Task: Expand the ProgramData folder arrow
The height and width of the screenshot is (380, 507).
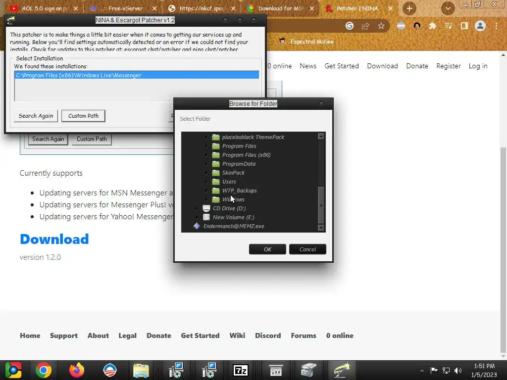Action: pos(206,164)
